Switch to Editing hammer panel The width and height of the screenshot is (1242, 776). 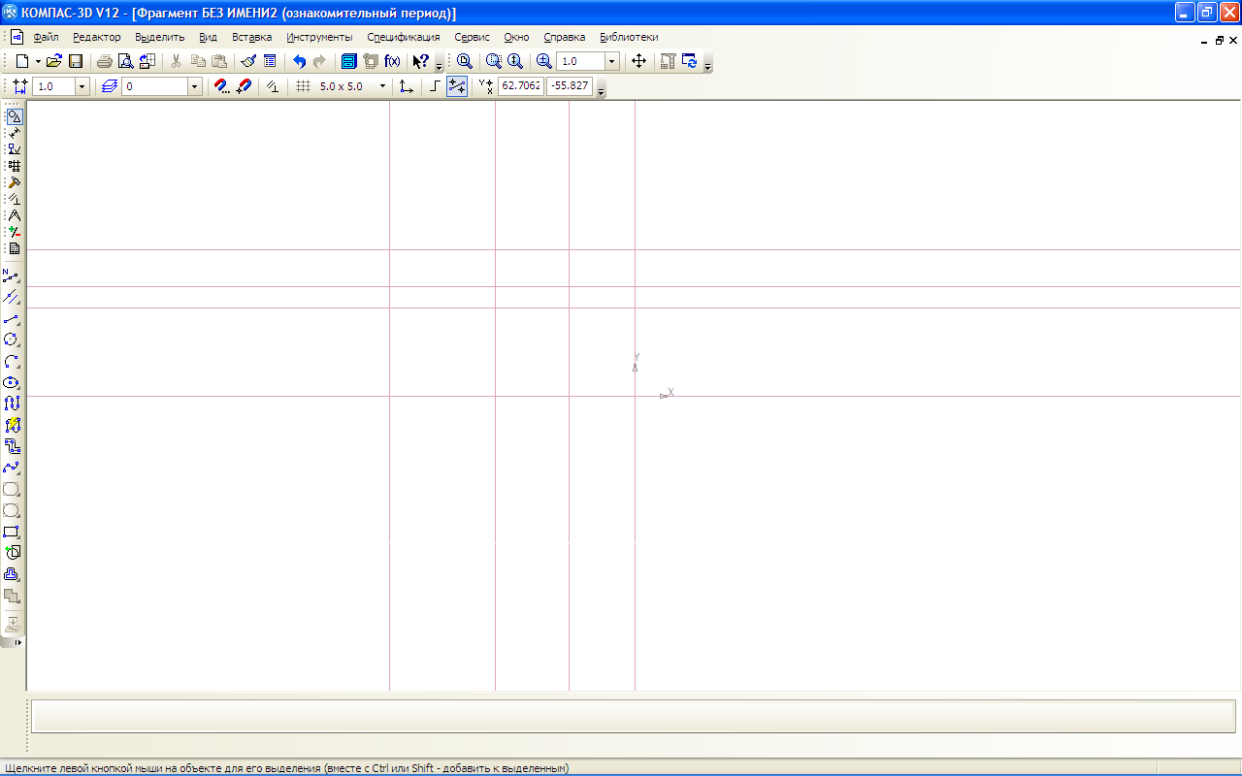point(15,182)
